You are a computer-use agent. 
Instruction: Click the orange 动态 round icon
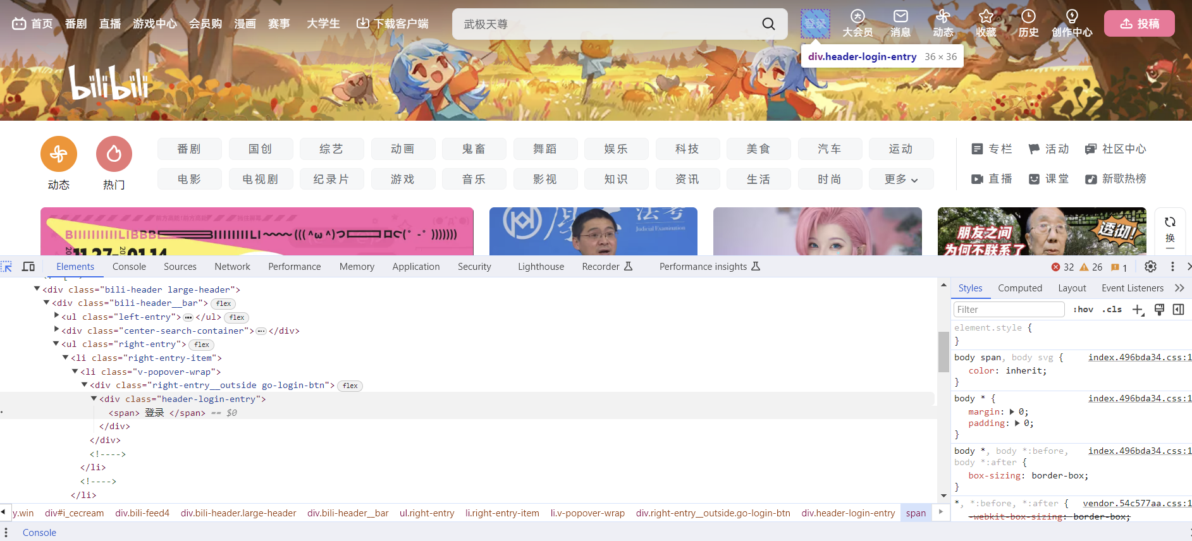59,154
